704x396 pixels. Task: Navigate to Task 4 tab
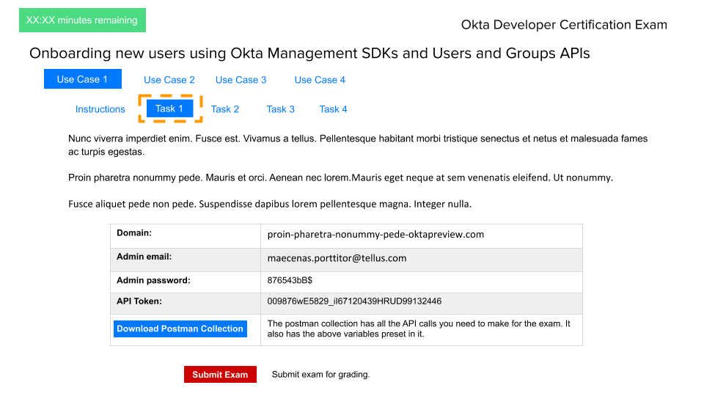click(x=333, y=109)
